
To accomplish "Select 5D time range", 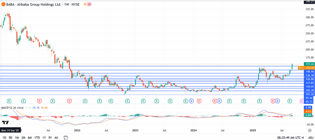I will [x=10, y=138].
